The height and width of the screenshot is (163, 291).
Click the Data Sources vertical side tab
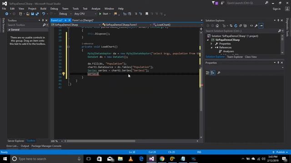click(x=3, y=25)
